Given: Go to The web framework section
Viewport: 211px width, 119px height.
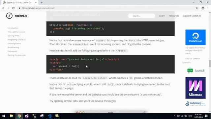Looking at the screenshot, I should (16, 32).
